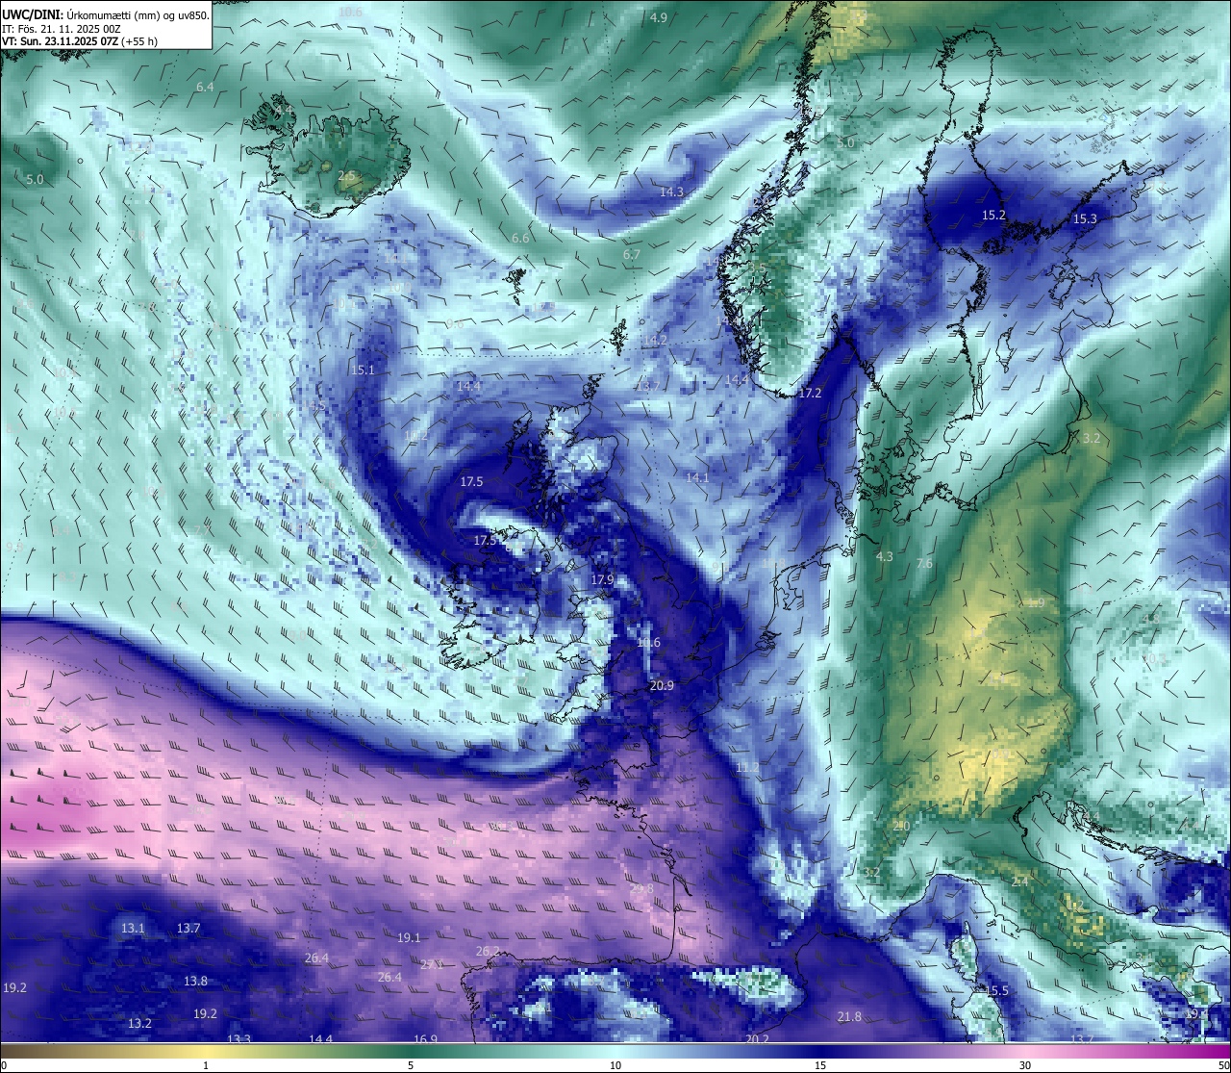Screen dimensions: 1231x1073
Task: Click the 13.3 value label
Action: click(239, 1038)
